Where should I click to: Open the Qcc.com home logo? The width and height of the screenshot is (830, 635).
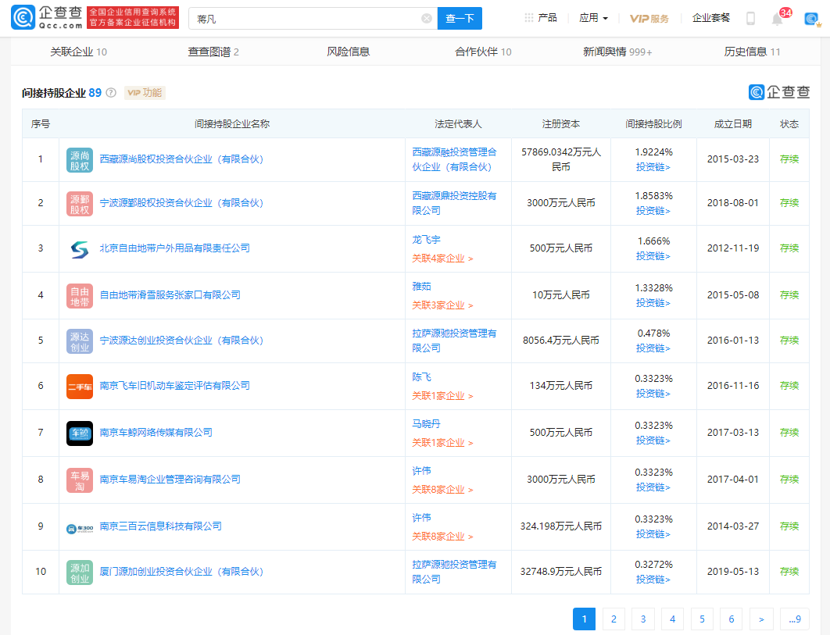(x=47, y=17)
